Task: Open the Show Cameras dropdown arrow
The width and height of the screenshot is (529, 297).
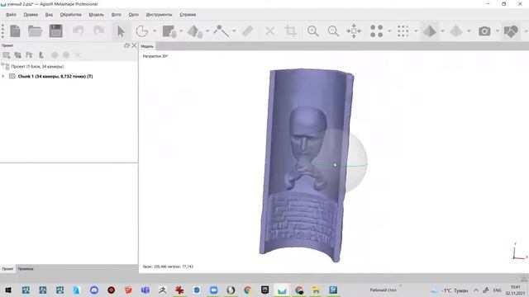Action: tap(498, 31)
